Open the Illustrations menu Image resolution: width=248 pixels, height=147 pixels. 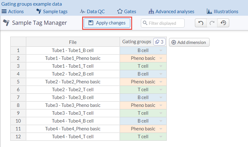coord(222,12)
